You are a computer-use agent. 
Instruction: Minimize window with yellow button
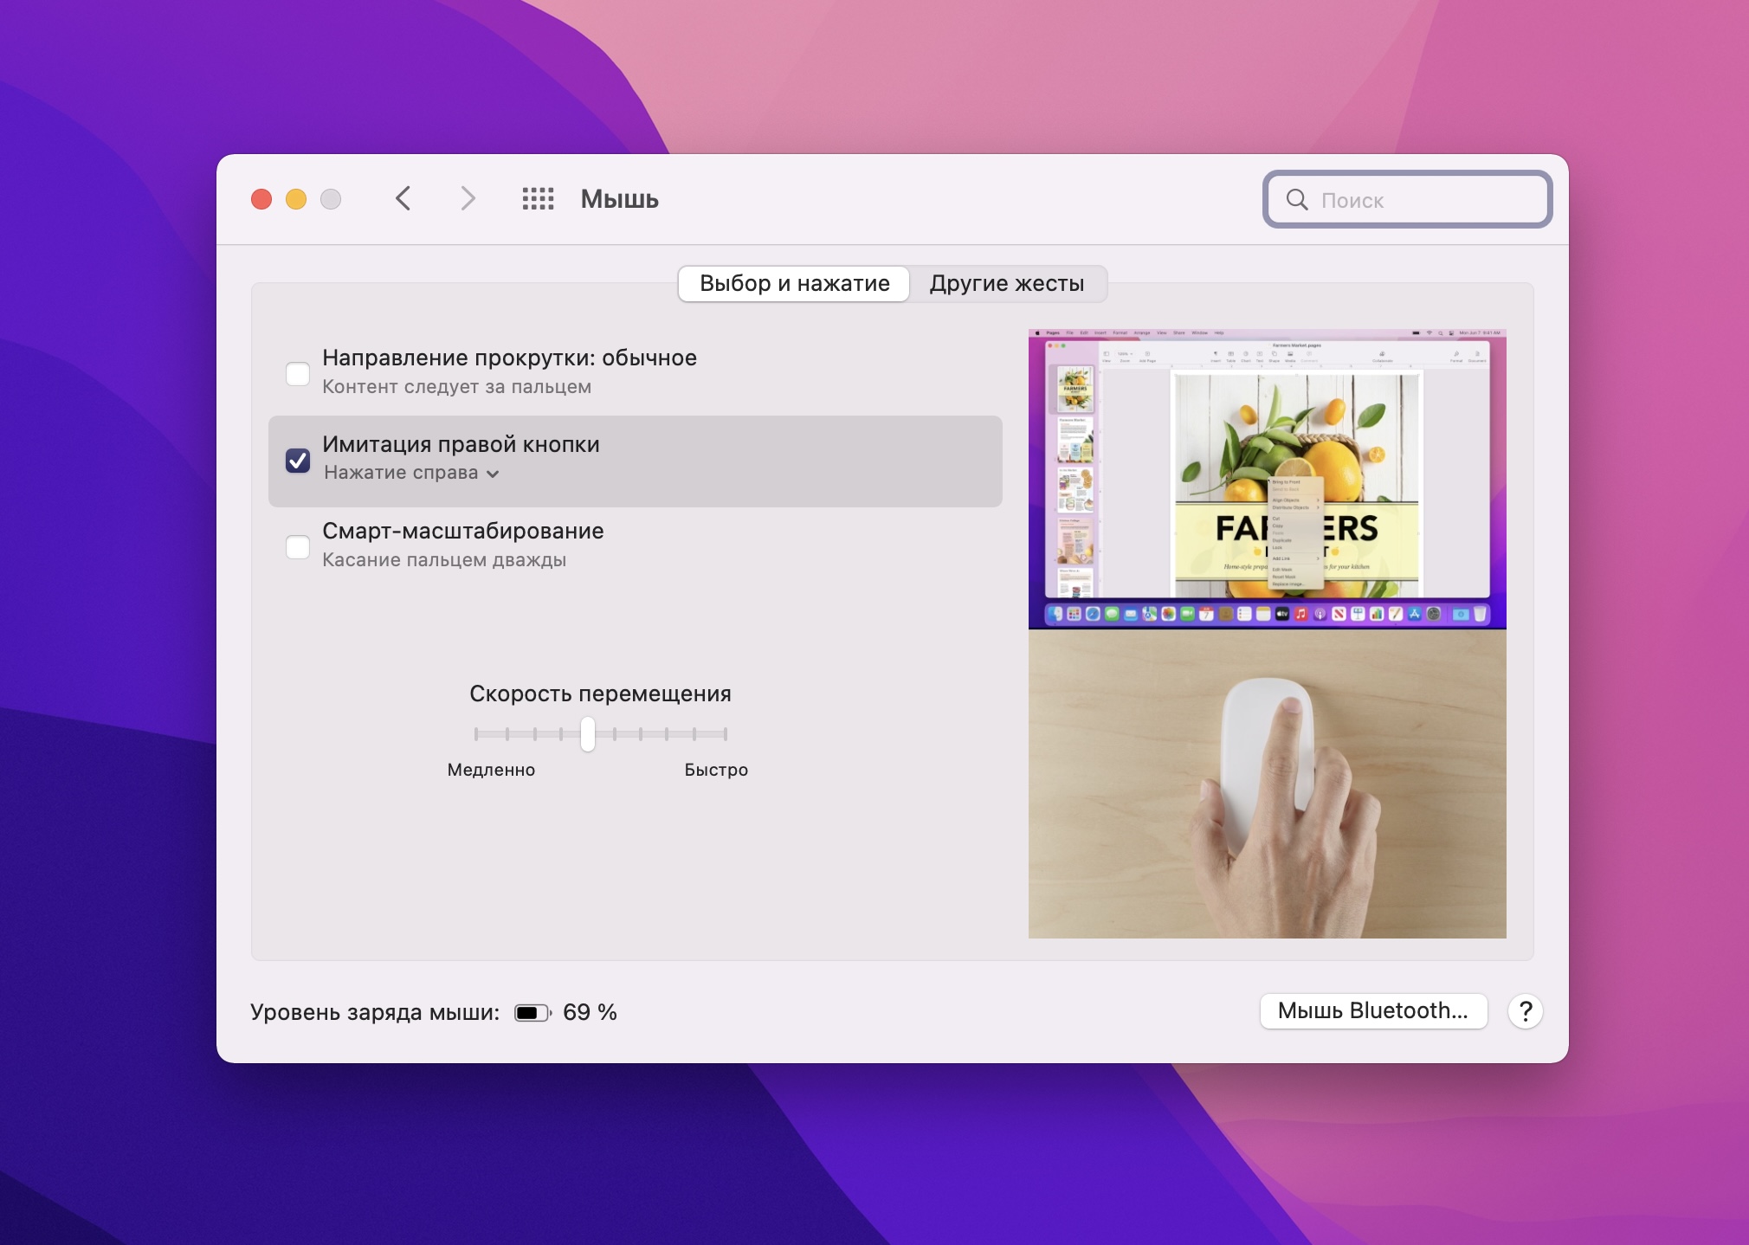(x=296, y=199)
